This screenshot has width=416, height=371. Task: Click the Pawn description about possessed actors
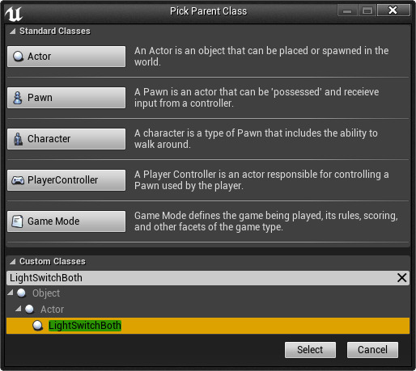(257, 98)
